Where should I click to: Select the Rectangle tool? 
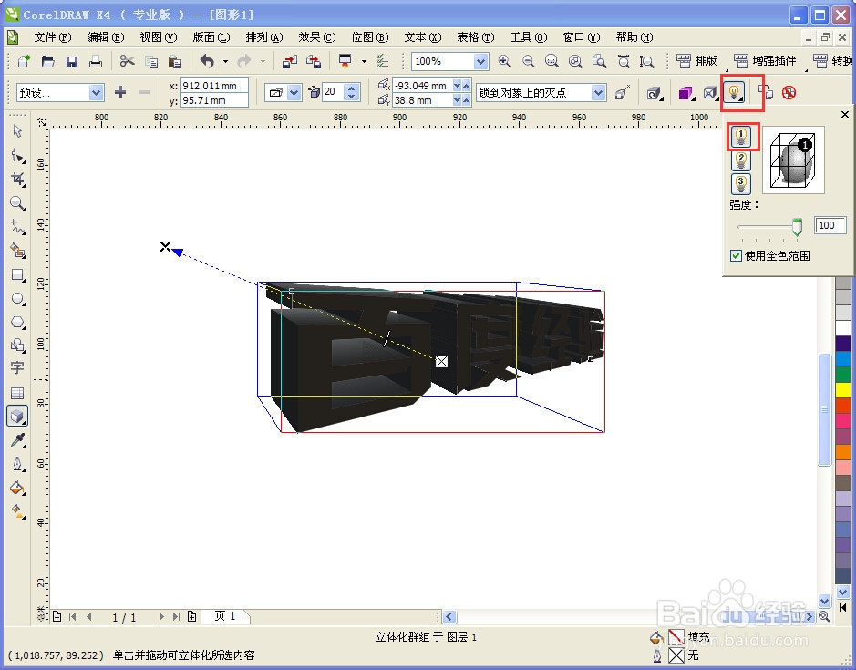point(17,274)
